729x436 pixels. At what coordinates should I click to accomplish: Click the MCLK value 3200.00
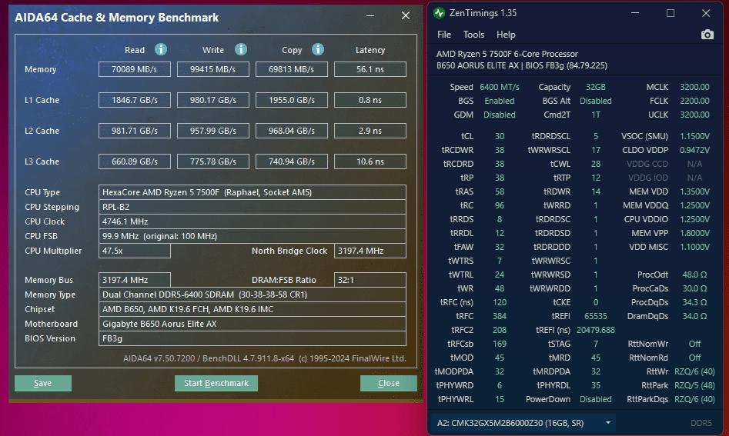[694, 87]
